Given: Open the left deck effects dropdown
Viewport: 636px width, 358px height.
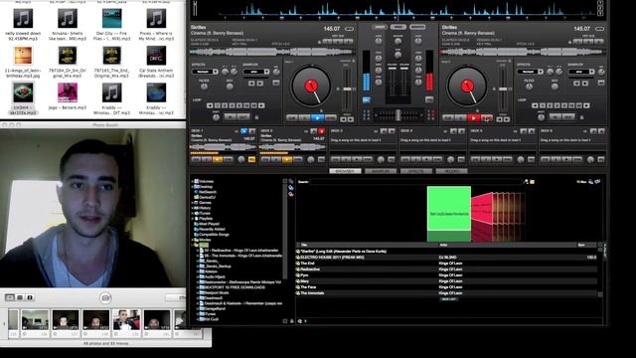Looking at the screenshot, I should [x=205, y=72].
